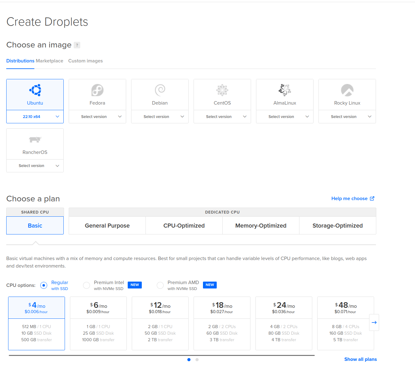Go to second plans page dot
415x379 pixels.
[x=197, y=360]
